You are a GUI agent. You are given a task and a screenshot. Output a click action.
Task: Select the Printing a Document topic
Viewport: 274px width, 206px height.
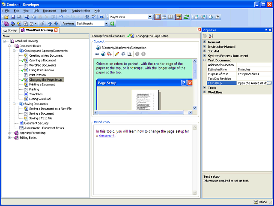(x=42, y=85)
